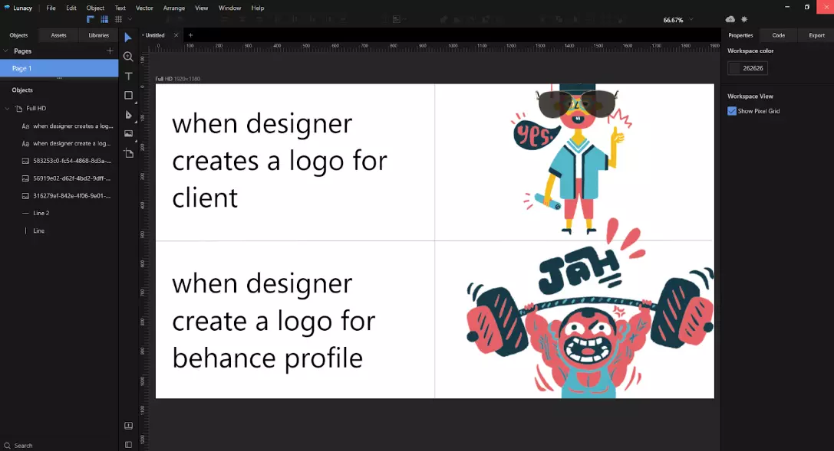Viewport: 834px width, 451px height.
Task: Select the Pen tool
Action: click(x=128, y=115)
